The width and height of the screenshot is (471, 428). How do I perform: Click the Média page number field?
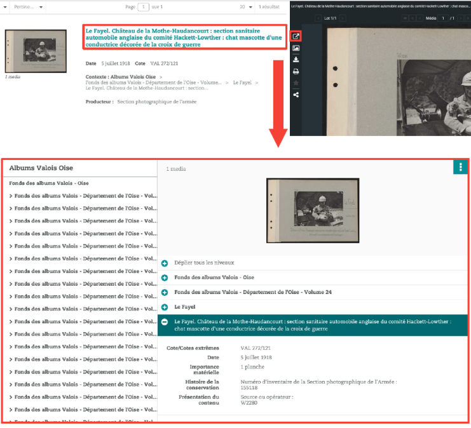pos(443,18)
